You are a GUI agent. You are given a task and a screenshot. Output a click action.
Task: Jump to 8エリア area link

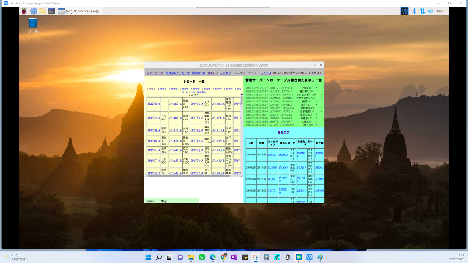click(x=228, y=89)
